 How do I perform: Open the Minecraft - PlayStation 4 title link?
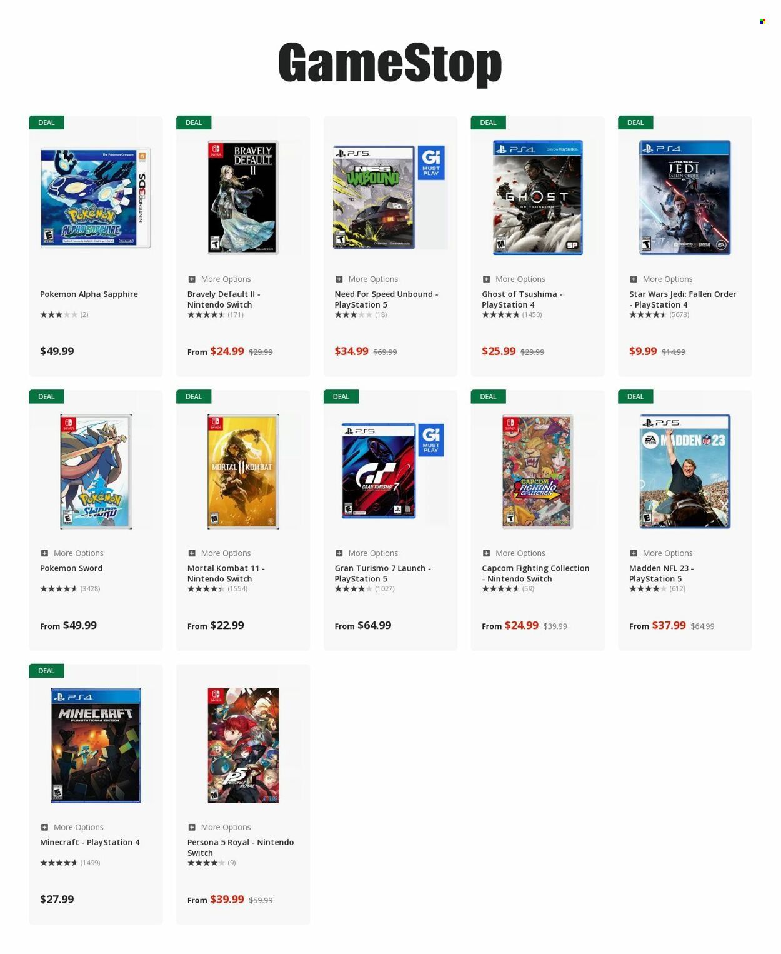[90, 843]
